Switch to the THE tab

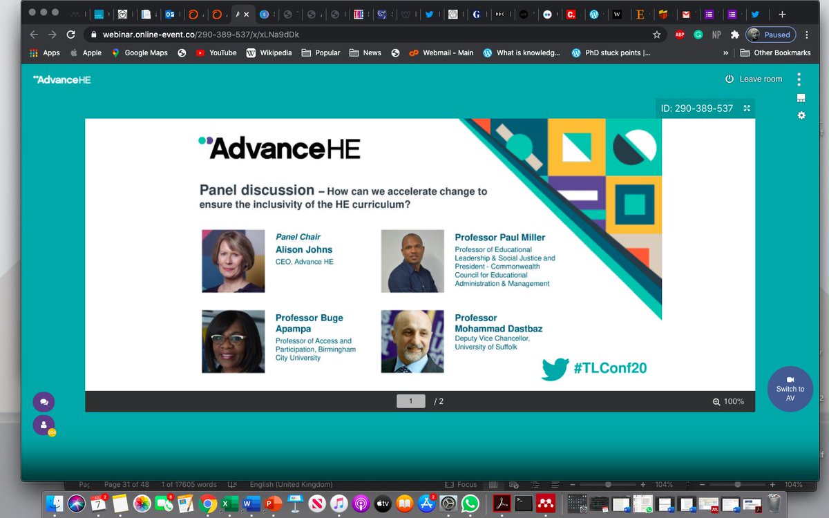pyautogui.click(x=359, y=14)
